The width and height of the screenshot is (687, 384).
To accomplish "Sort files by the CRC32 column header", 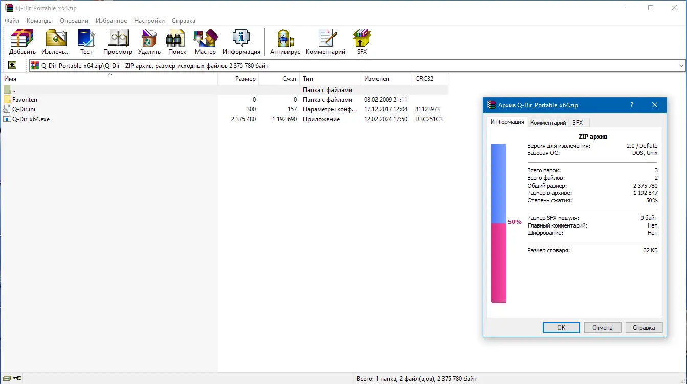I will click(x=430, y=79).
